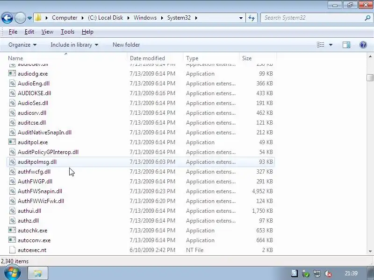The width and height of the screenshot is (374, 280).
Task: Click the 4,952 KB size cell
Action: 262,191
